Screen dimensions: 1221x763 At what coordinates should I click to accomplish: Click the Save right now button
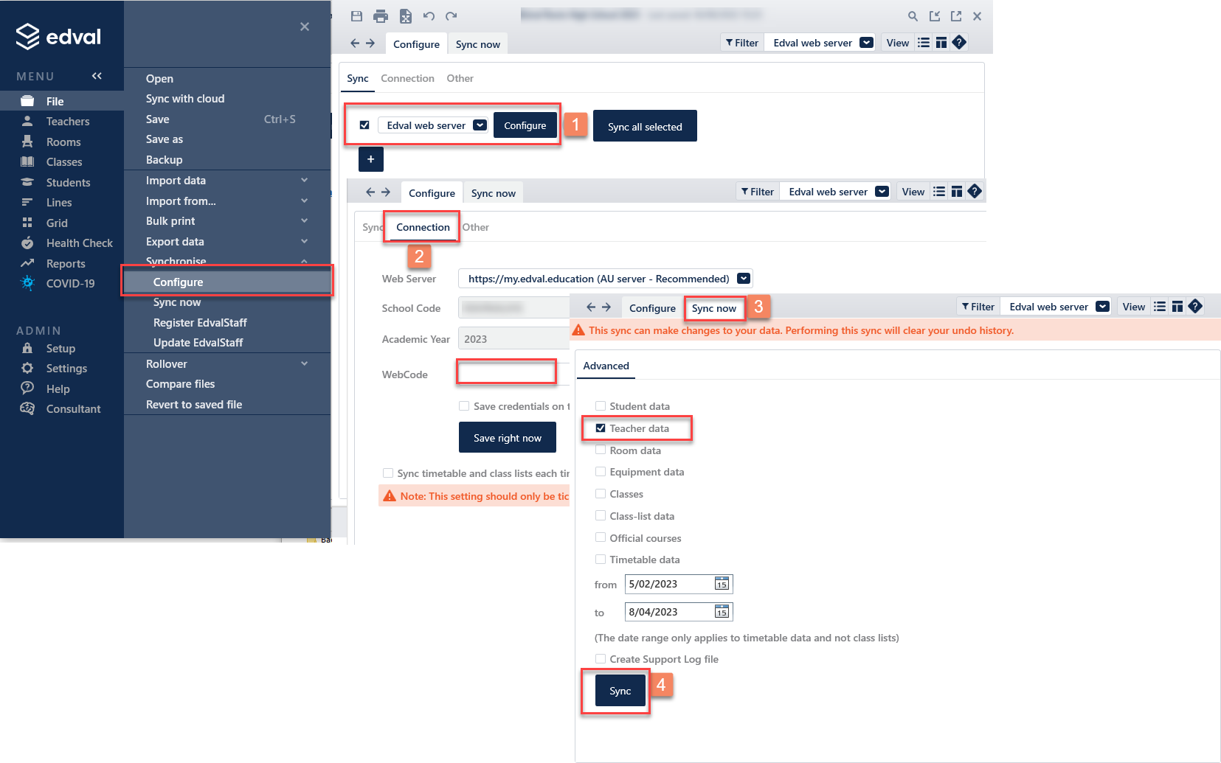coord(508,438)
